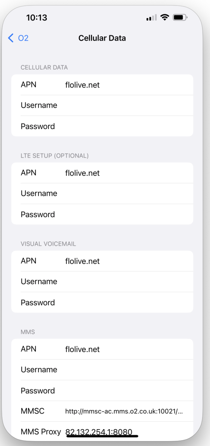Select the MMS Username field
The image size is (210, 446).
pos(122,370)
